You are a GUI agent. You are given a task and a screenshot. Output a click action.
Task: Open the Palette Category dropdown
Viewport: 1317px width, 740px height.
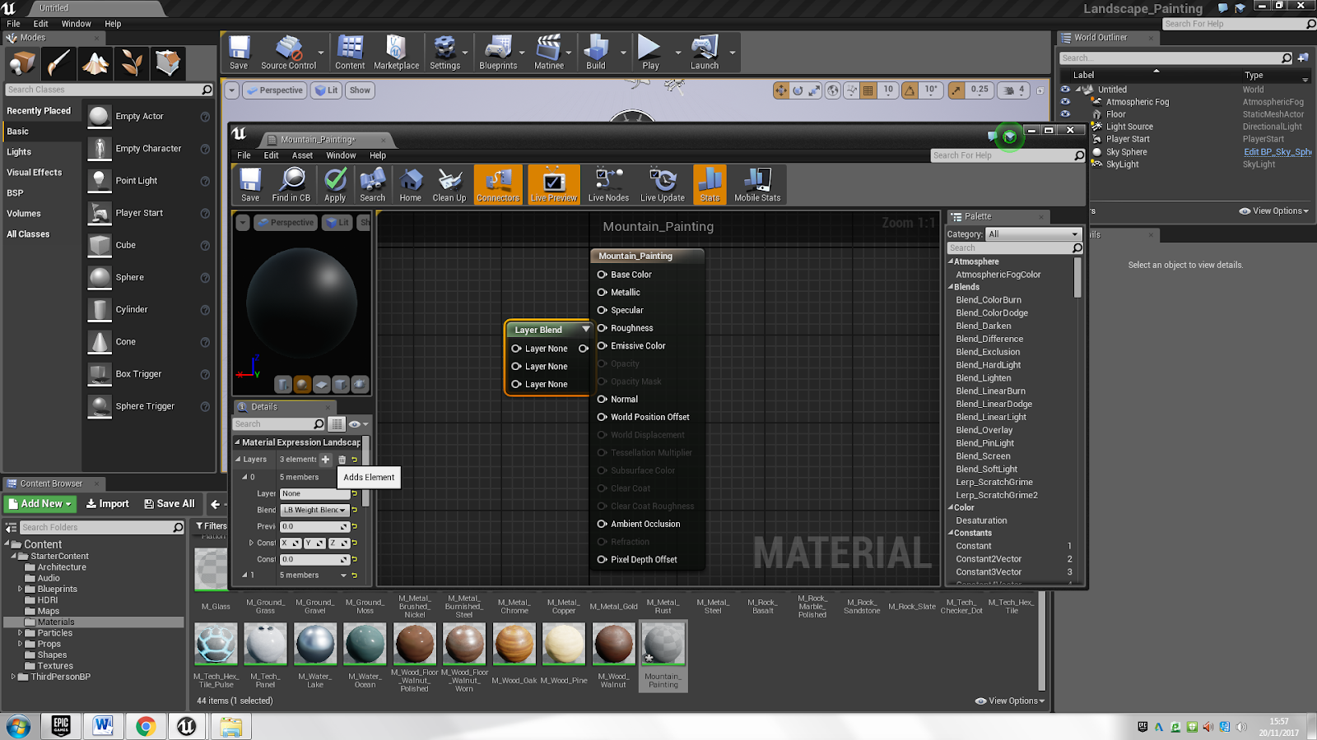point(1033,234)
